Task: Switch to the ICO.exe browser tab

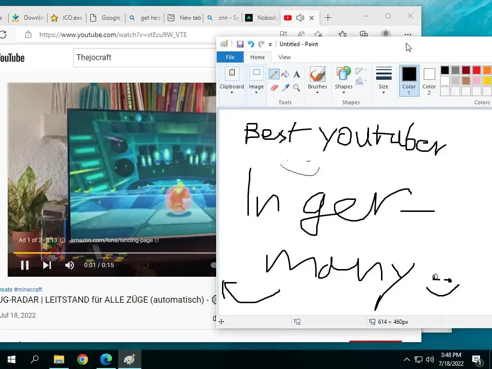Action: 67,18
